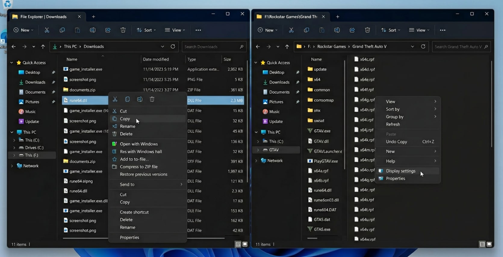
Task: Click Search Grand Theft Auto V field
Action: click(461, 47)
